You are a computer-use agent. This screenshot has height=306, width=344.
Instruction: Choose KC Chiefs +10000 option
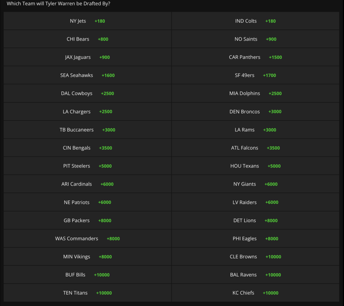tap(255, 293)
